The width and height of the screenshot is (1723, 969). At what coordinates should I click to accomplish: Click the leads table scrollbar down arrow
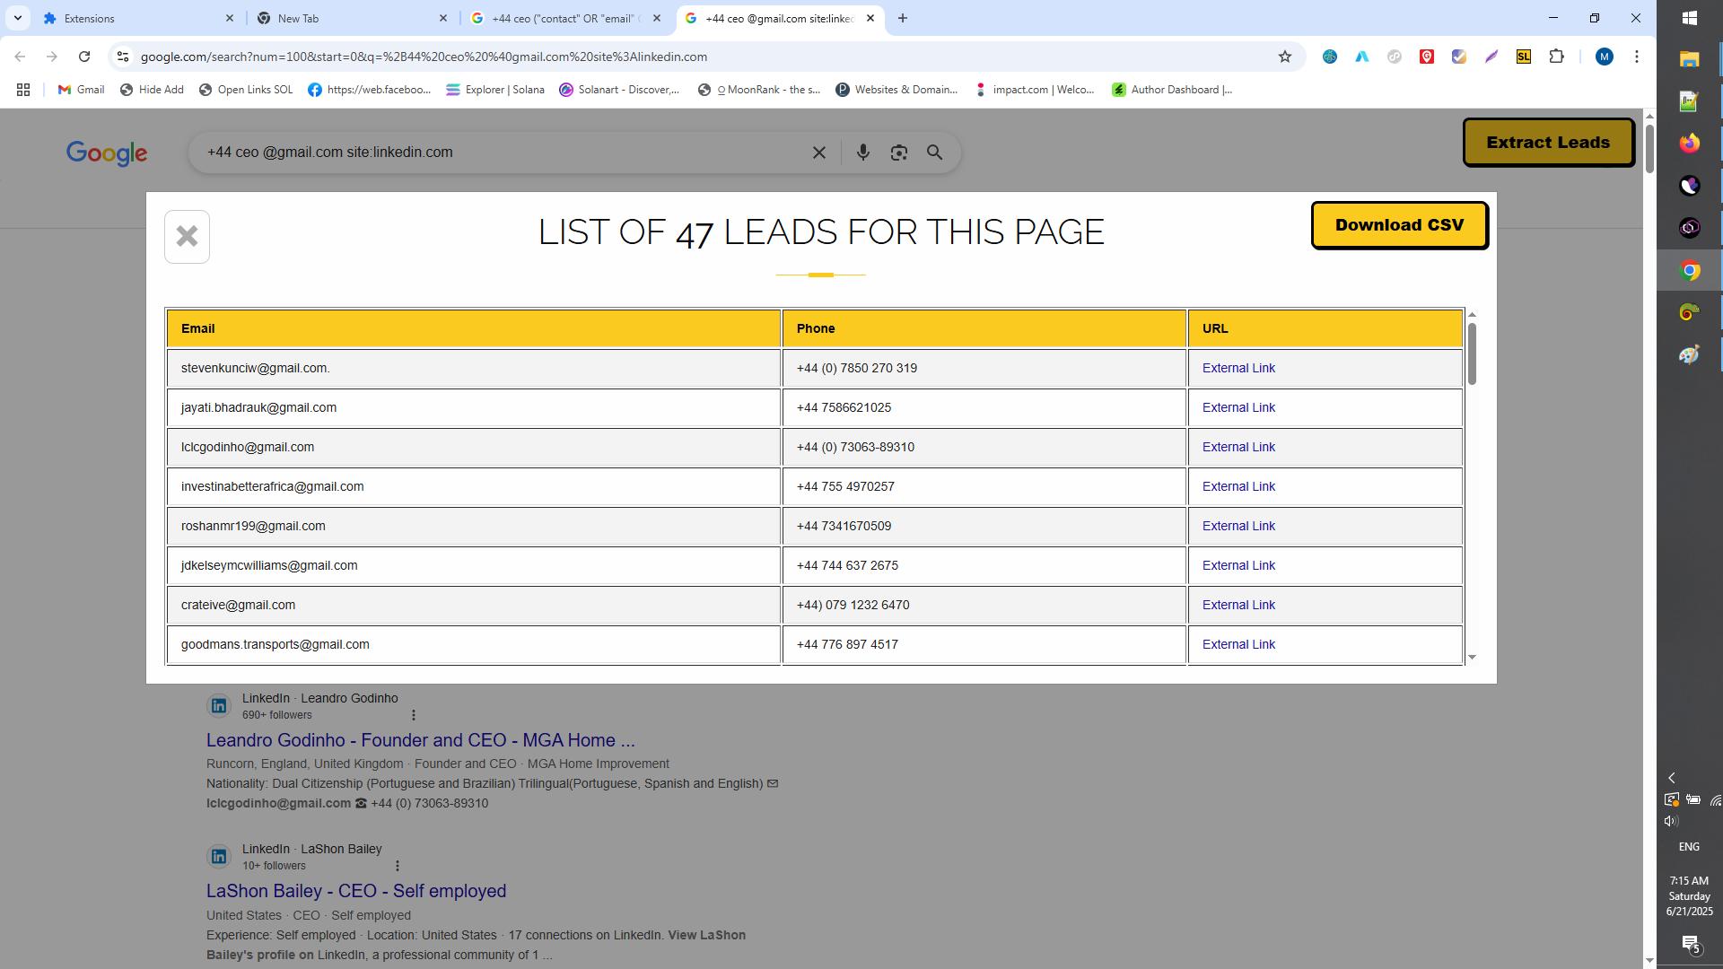tap(1472, 658)
